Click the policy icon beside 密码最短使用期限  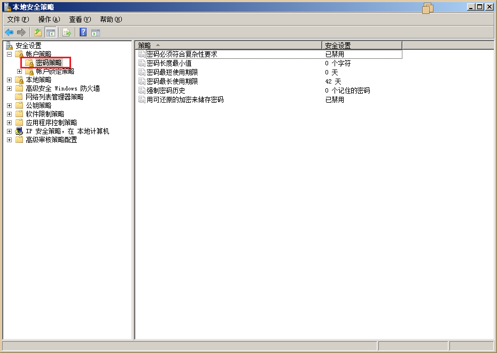[142, 72]
